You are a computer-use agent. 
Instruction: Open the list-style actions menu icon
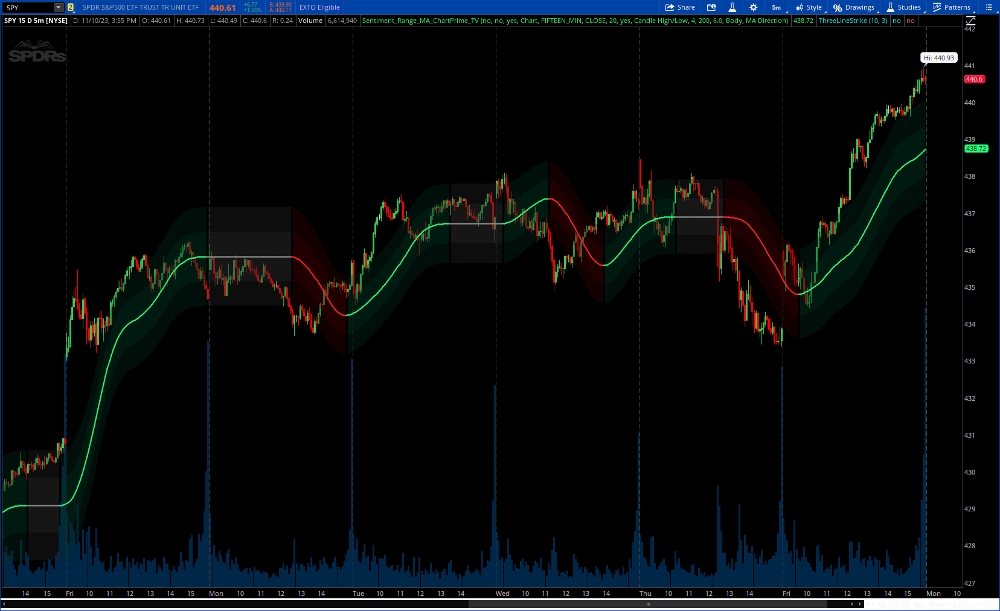click(x=989, y=7)
